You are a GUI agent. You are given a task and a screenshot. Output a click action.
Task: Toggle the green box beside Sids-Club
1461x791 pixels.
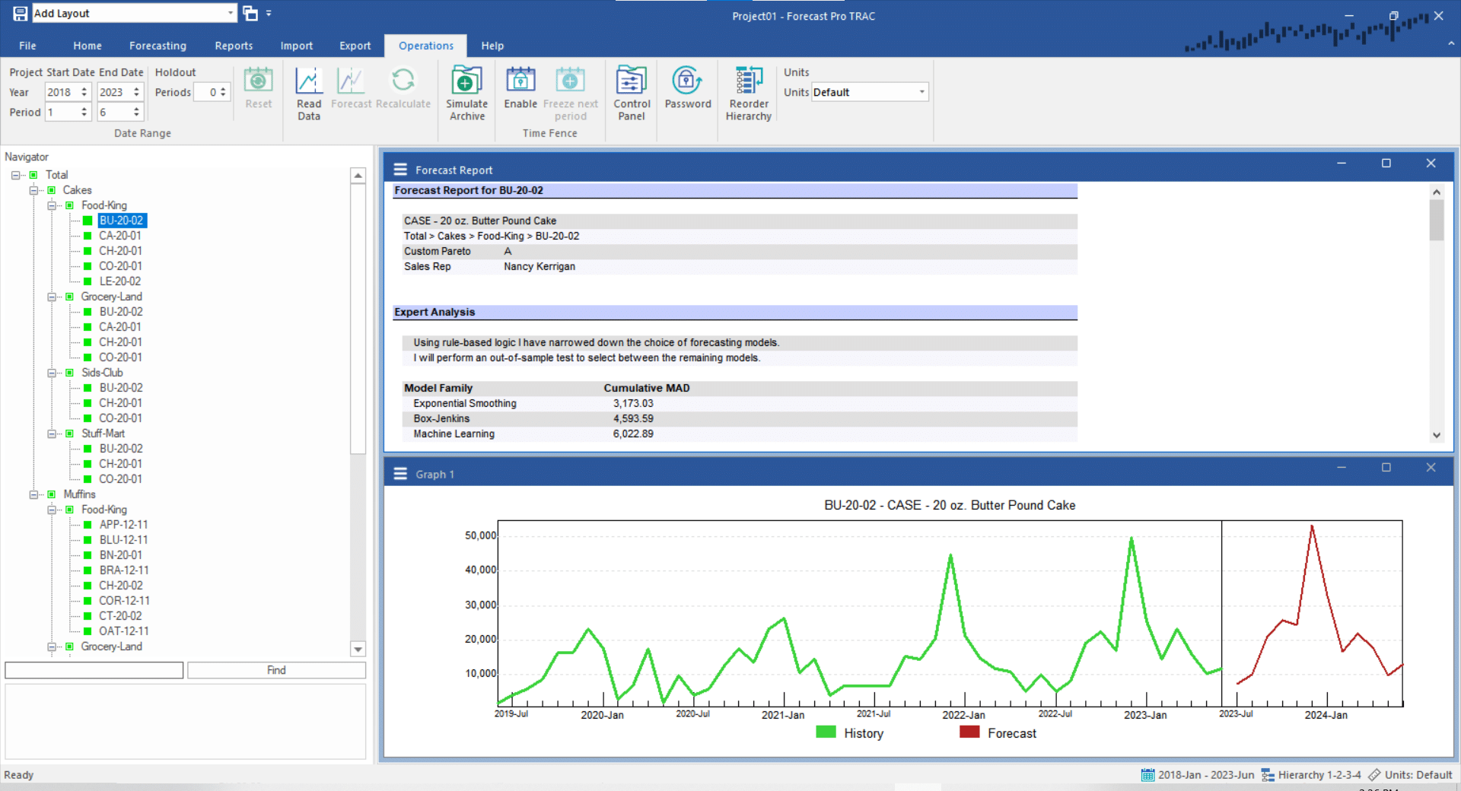[69, 373]
